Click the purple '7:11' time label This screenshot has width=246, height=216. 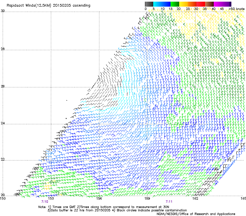click(169, 202)
